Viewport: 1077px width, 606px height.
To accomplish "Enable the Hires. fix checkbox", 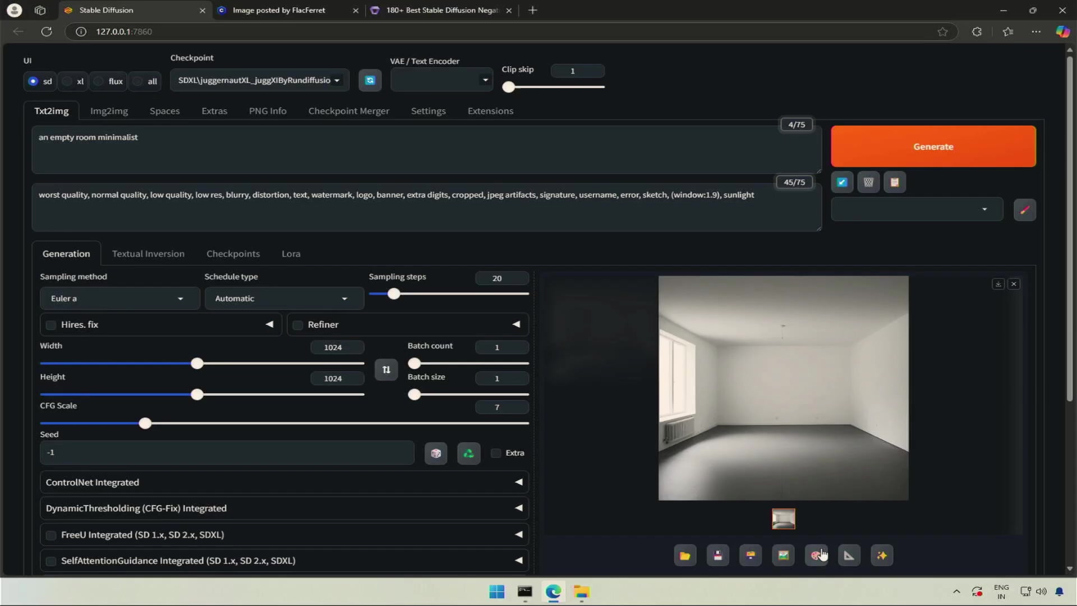I will (51, 325).
